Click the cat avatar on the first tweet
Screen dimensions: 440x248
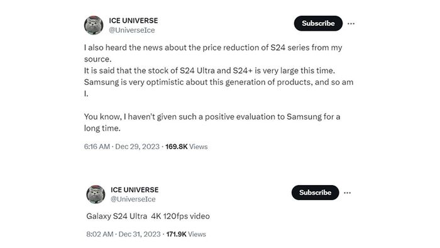(94, 25)
